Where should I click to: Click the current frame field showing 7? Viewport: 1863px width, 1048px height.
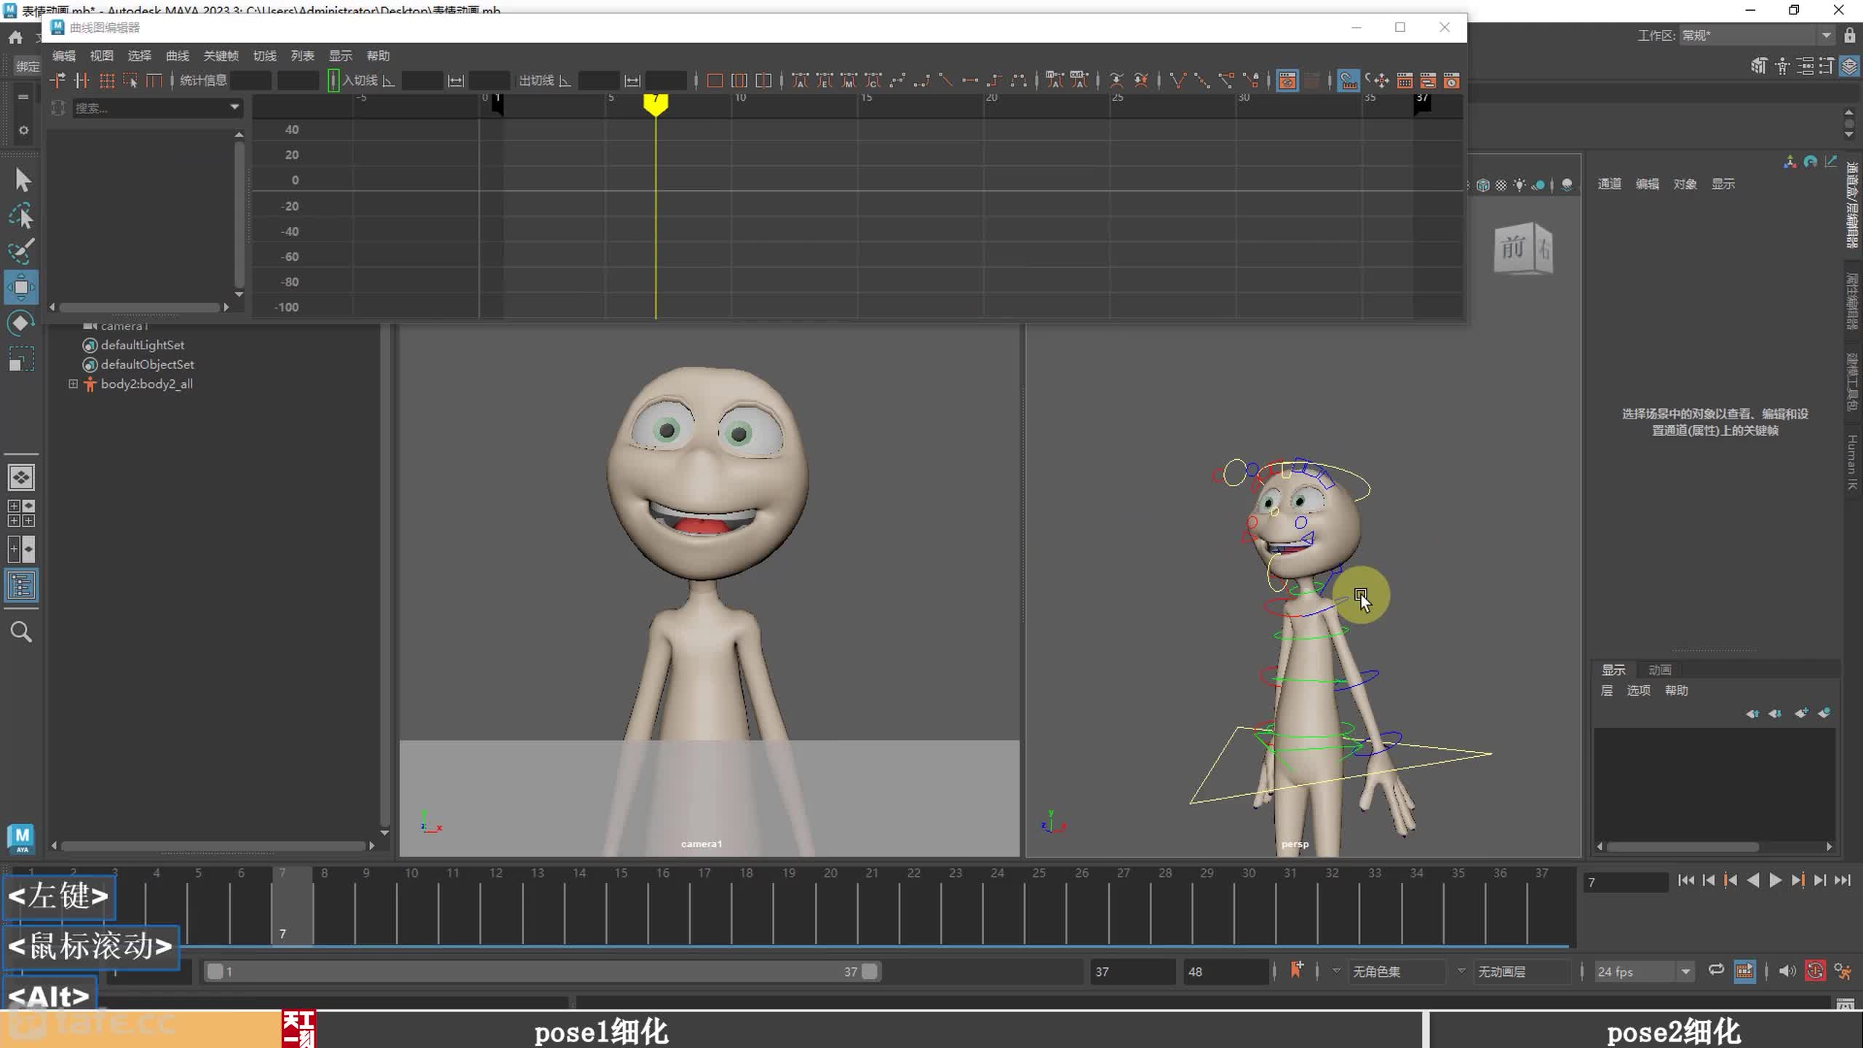click(1625, 882)
